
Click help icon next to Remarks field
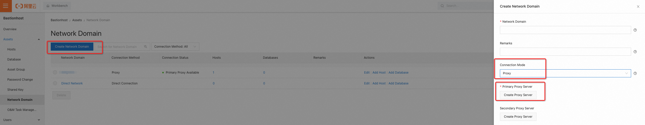point(635,52)
